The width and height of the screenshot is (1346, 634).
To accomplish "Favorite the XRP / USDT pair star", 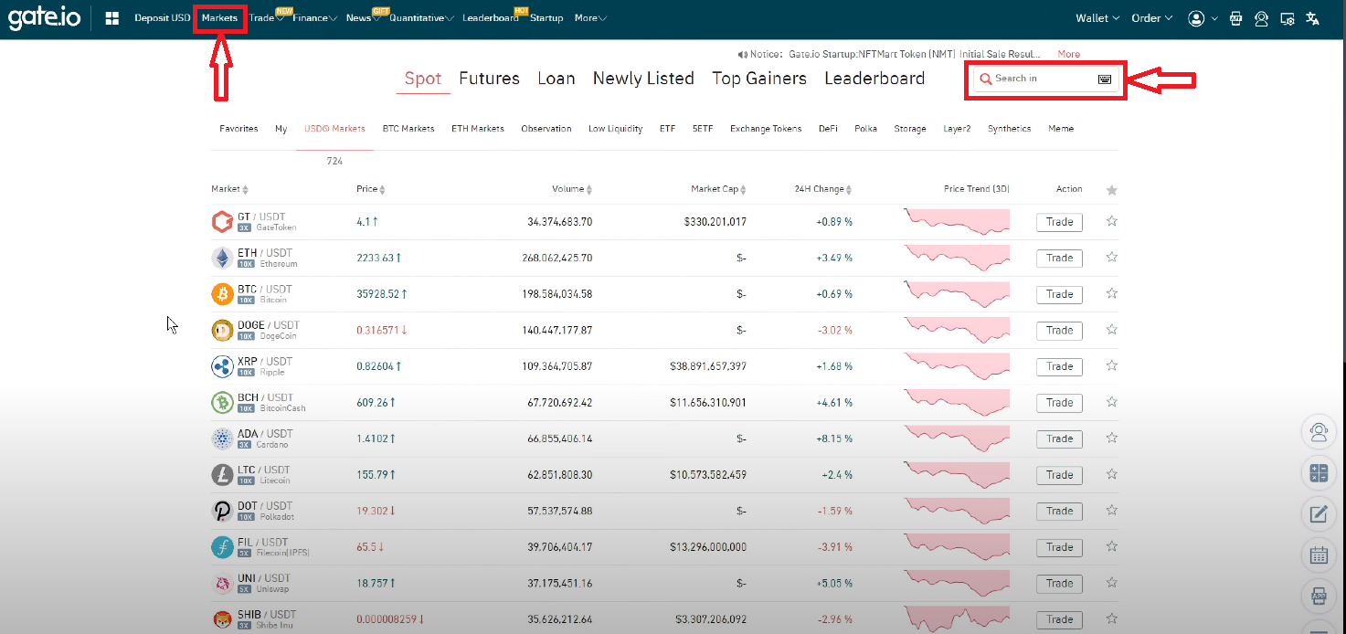I will tap(1112, 365).
